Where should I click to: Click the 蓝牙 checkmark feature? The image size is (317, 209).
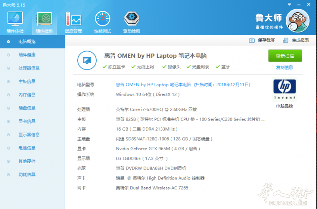tap(223, 67)
